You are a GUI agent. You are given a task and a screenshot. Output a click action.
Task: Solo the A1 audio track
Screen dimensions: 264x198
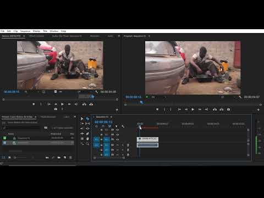123,145
